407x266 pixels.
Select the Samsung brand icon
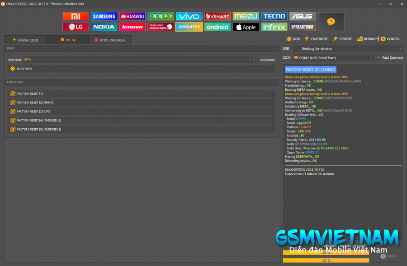(104, 16)
